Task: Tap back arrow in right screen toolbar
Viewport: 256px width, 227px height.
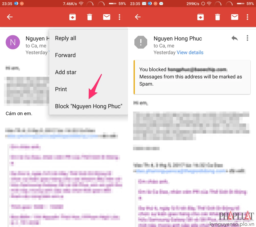Action: click(x=138, y=17)
